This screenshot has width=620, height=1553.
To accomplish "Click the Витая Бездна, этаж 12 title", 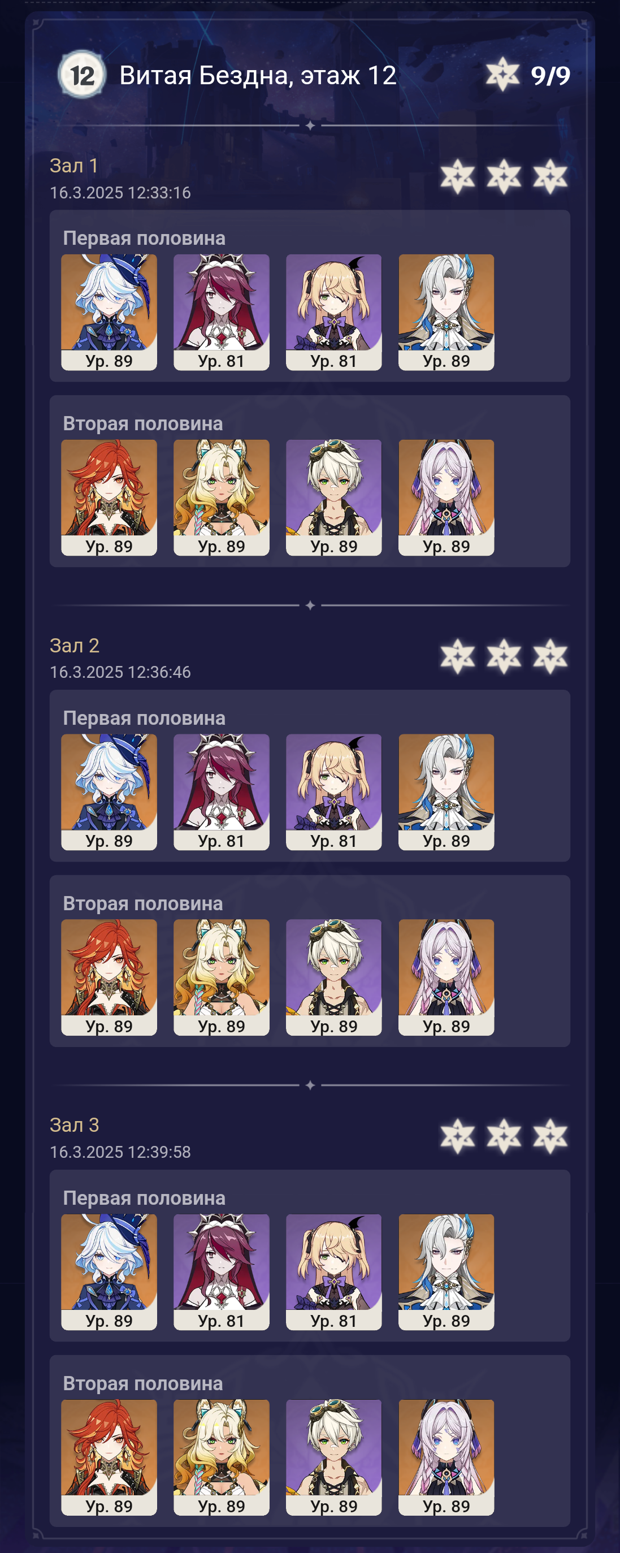I will (x=258, y=75).
